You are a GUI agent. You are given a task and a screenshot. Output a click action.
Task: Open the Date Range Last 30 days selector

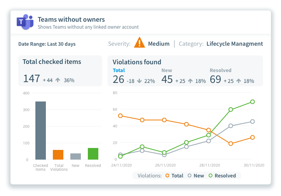pos(47,44)
